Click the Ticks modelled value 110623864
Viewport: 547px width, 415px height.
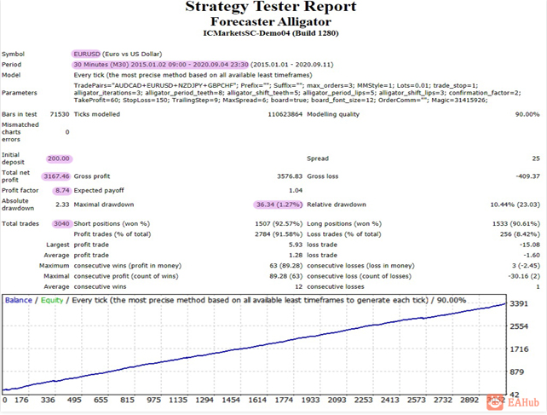(x=285, y=114)
